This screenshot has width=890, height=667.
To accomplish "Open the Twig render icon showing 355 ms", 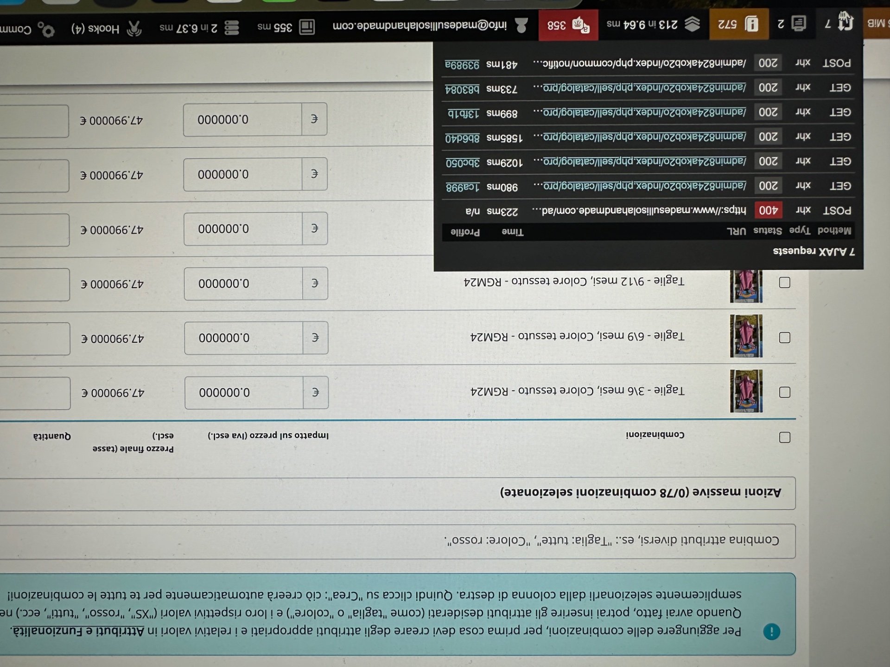I will click(307, 27).
